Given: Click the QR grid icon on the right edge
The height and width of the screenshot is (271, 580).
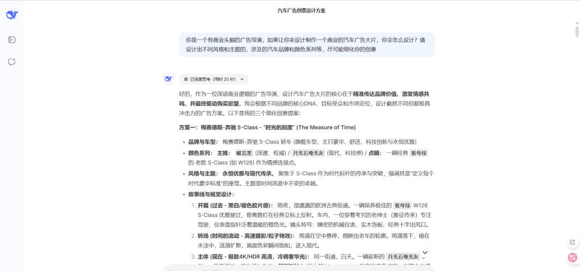Looking at the screenshot, I should pos(572,242).
